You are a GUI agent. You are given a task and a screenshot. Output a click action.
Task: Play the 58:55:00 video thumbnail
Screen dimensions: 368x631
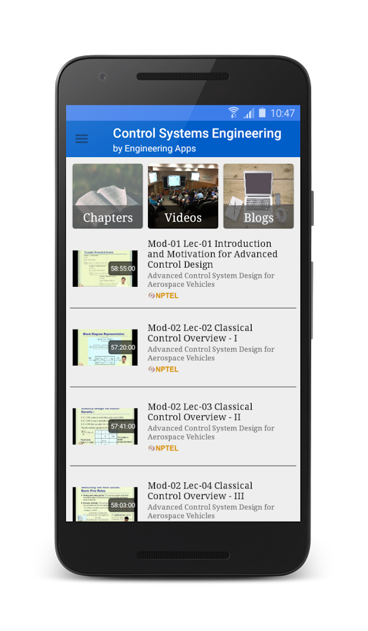tap(105, 269)
